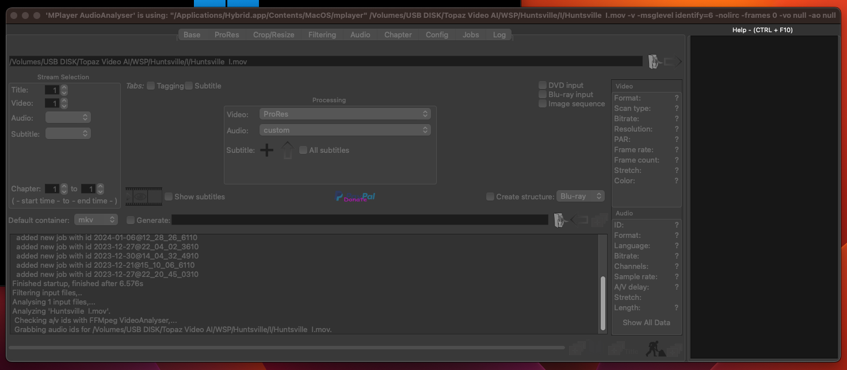Click the Show All Data button
This screenshot has width=847, height=370.
pos(646,322)
